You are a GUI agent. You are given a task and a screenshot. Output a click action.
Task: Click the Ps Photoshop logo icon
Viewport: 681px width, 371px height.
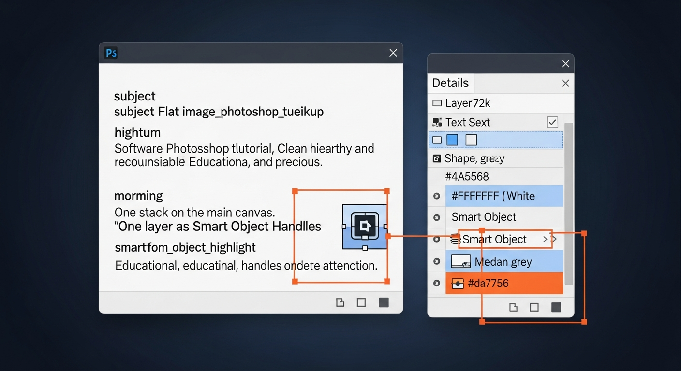(111, 53)
